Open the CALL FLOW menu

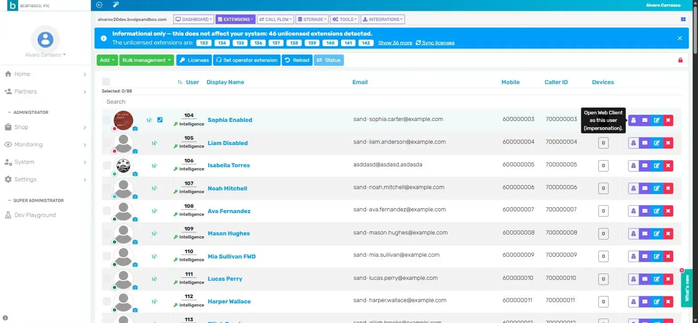[276, 20]
